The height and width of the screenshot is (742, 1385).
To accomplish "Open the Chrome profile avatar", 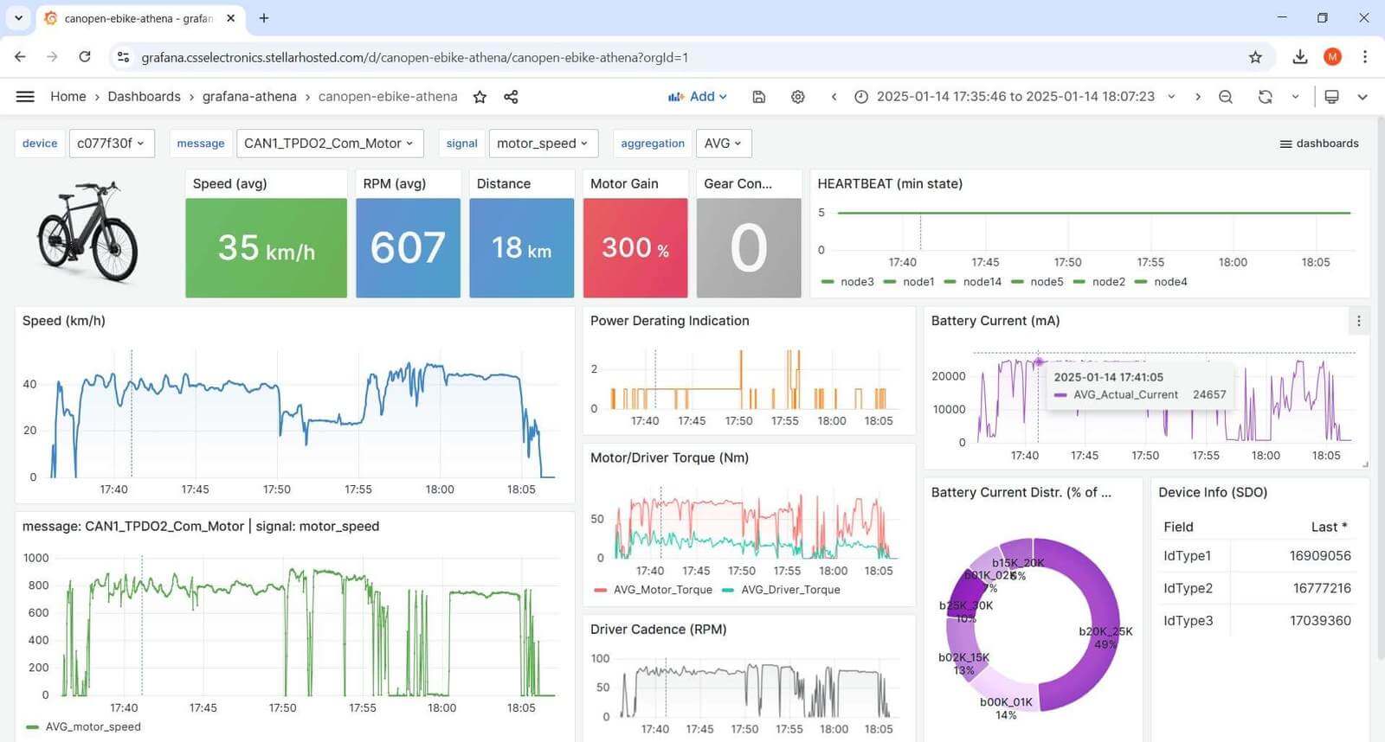I will pos(1332,57).
